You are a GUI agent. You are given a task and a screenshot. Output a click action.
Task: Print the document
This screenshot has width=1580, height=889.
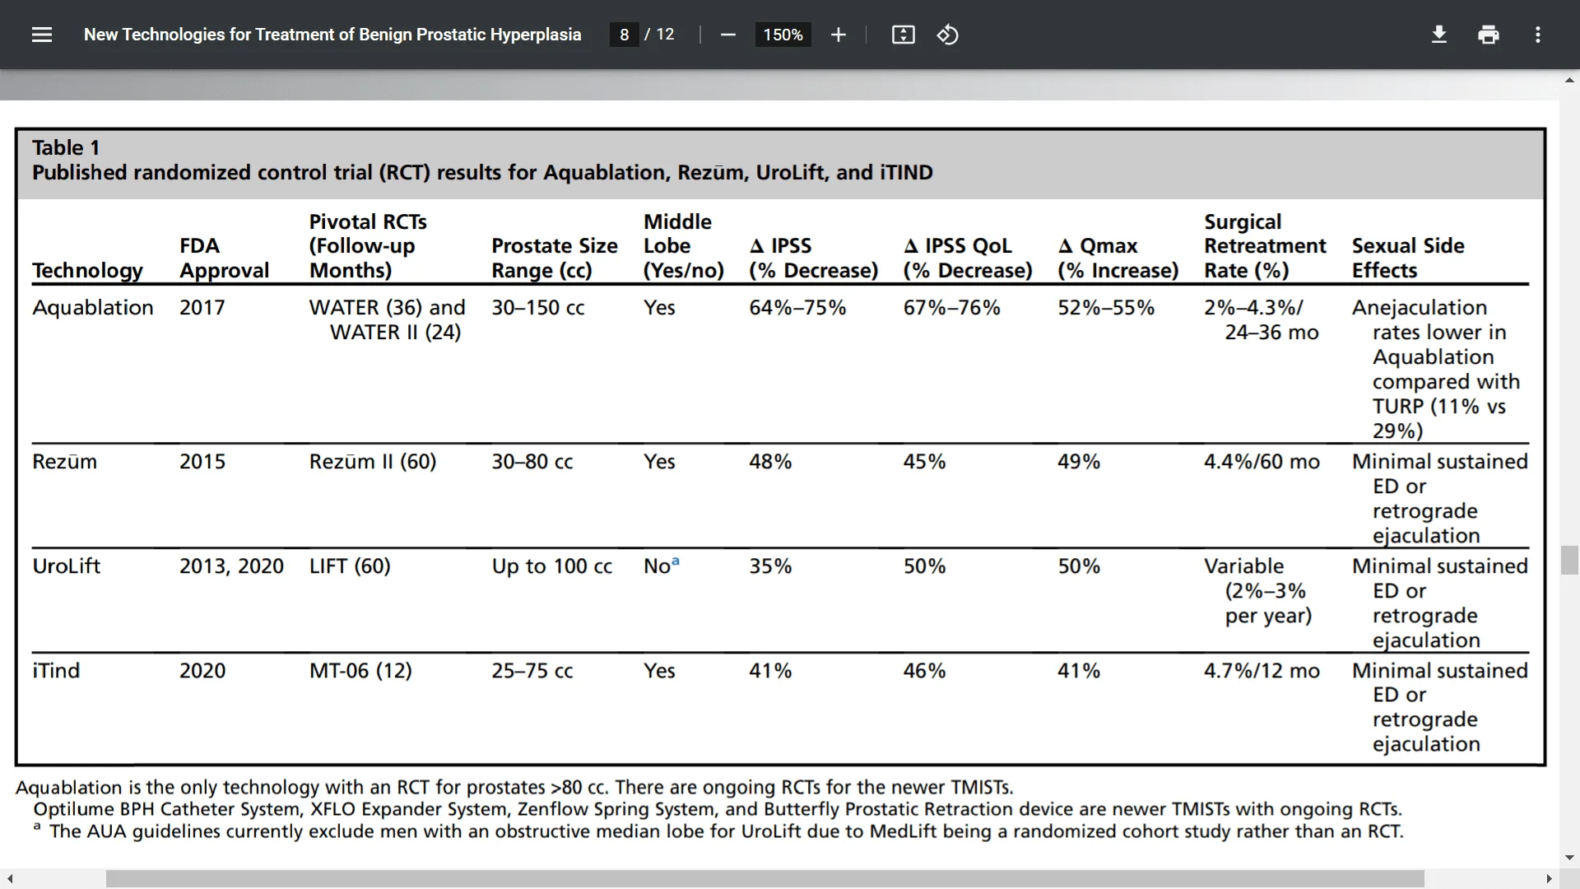1489,35
